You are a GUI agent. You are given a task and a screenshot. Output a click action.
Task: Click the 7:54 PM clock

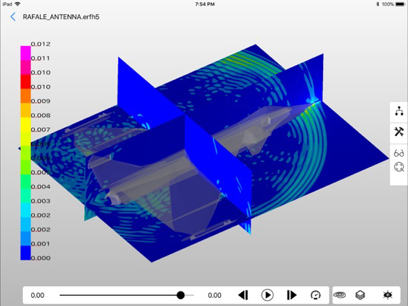point(205,4)
